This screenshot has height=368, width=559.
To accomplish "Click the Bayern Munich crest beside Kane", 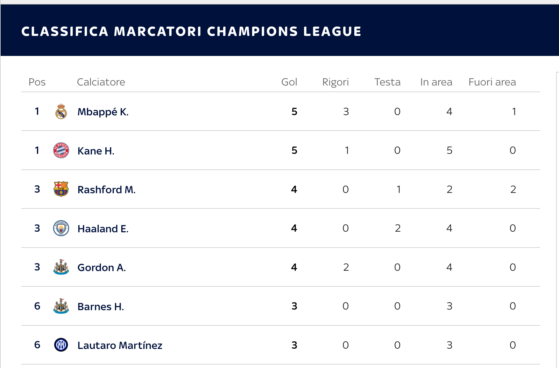I will tap(61, 150).
